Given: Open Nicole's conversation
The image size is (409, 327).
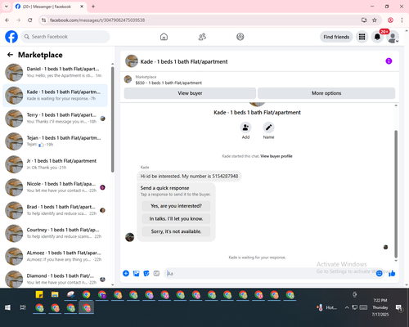Looking at the screenshot, I should click(x=55, y=187).
